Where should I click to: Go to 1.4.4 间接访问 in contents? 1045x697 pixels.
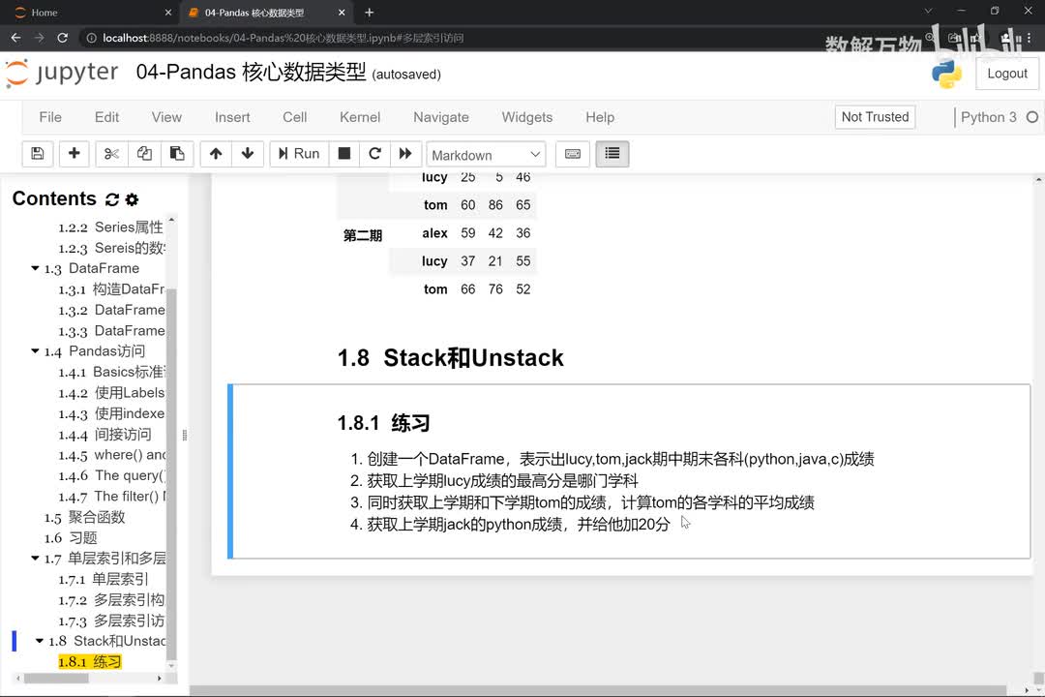(104, 435)
